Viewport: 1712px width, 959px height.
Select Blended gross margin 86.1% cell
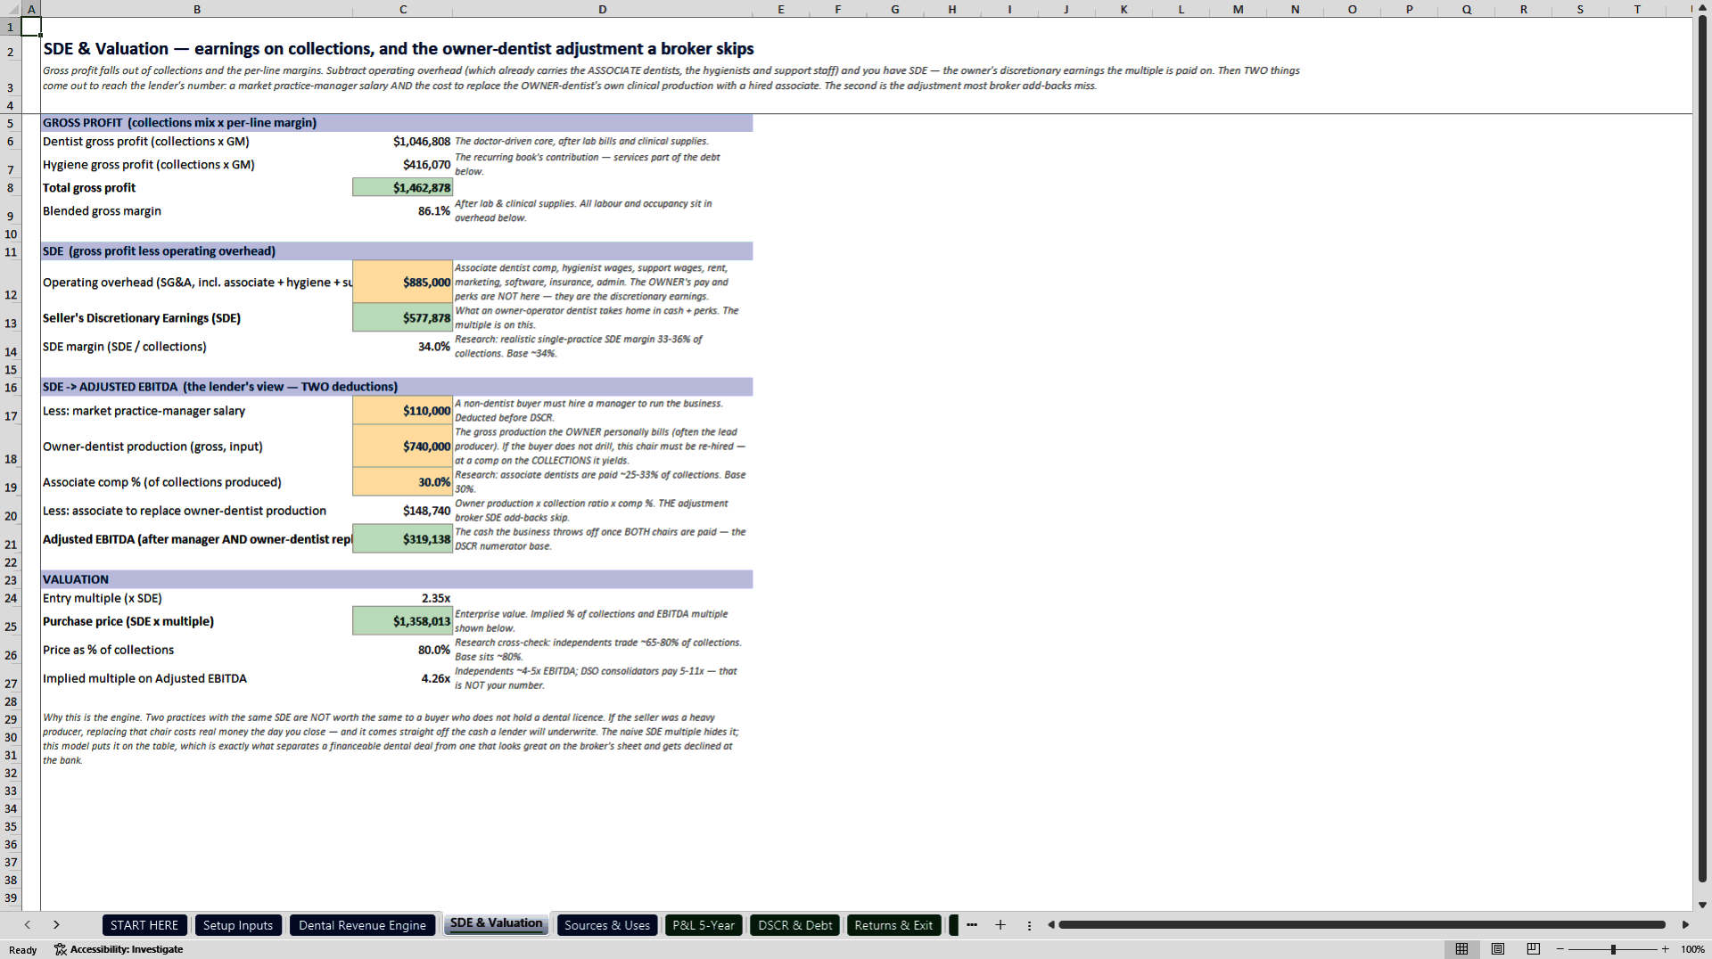403,210
